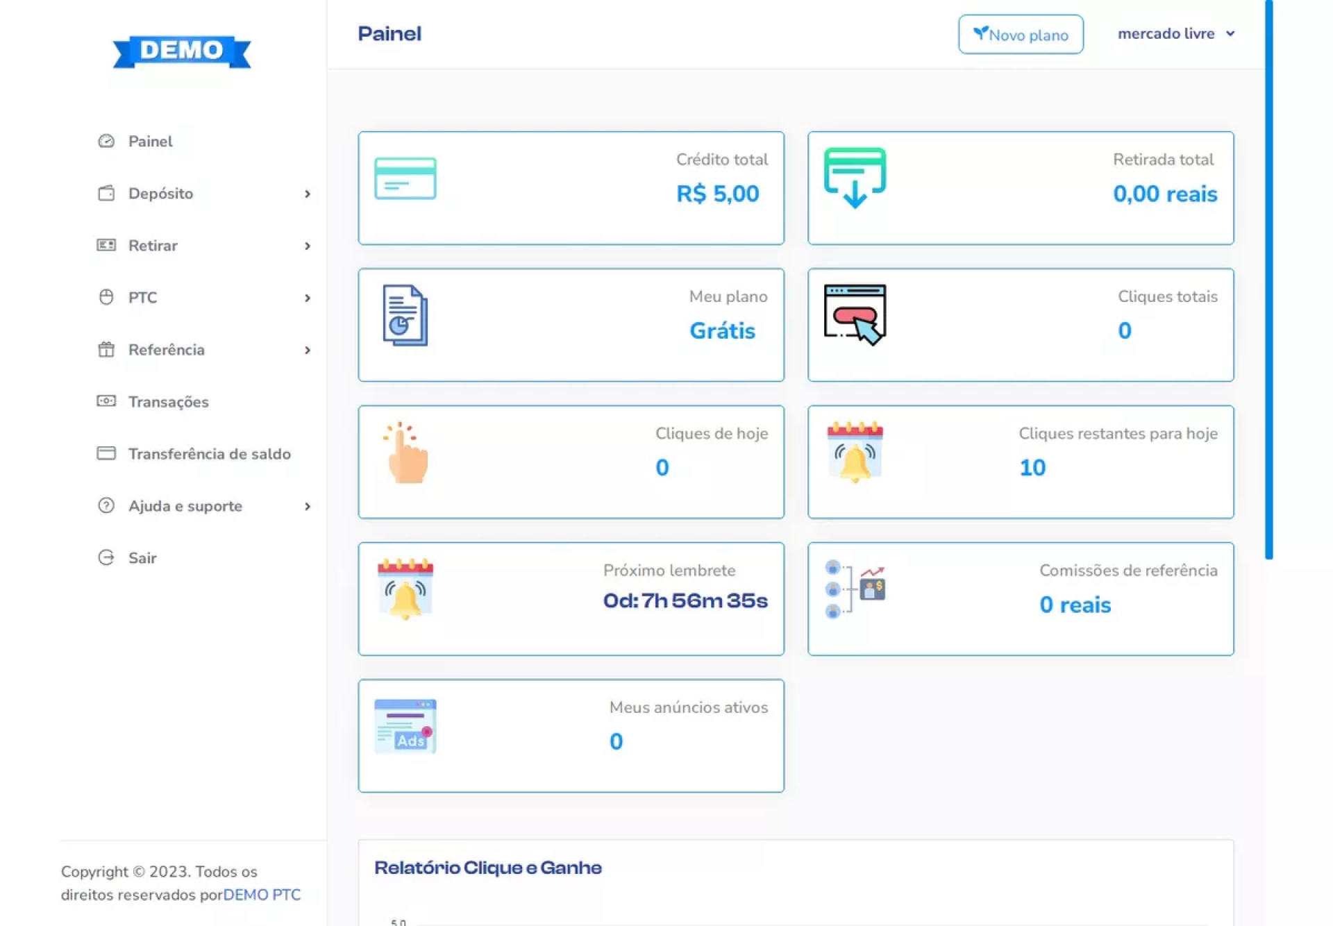Expand the PTC submenu arrow
The image size is (1333, 926).
click(x=307, y=298)
